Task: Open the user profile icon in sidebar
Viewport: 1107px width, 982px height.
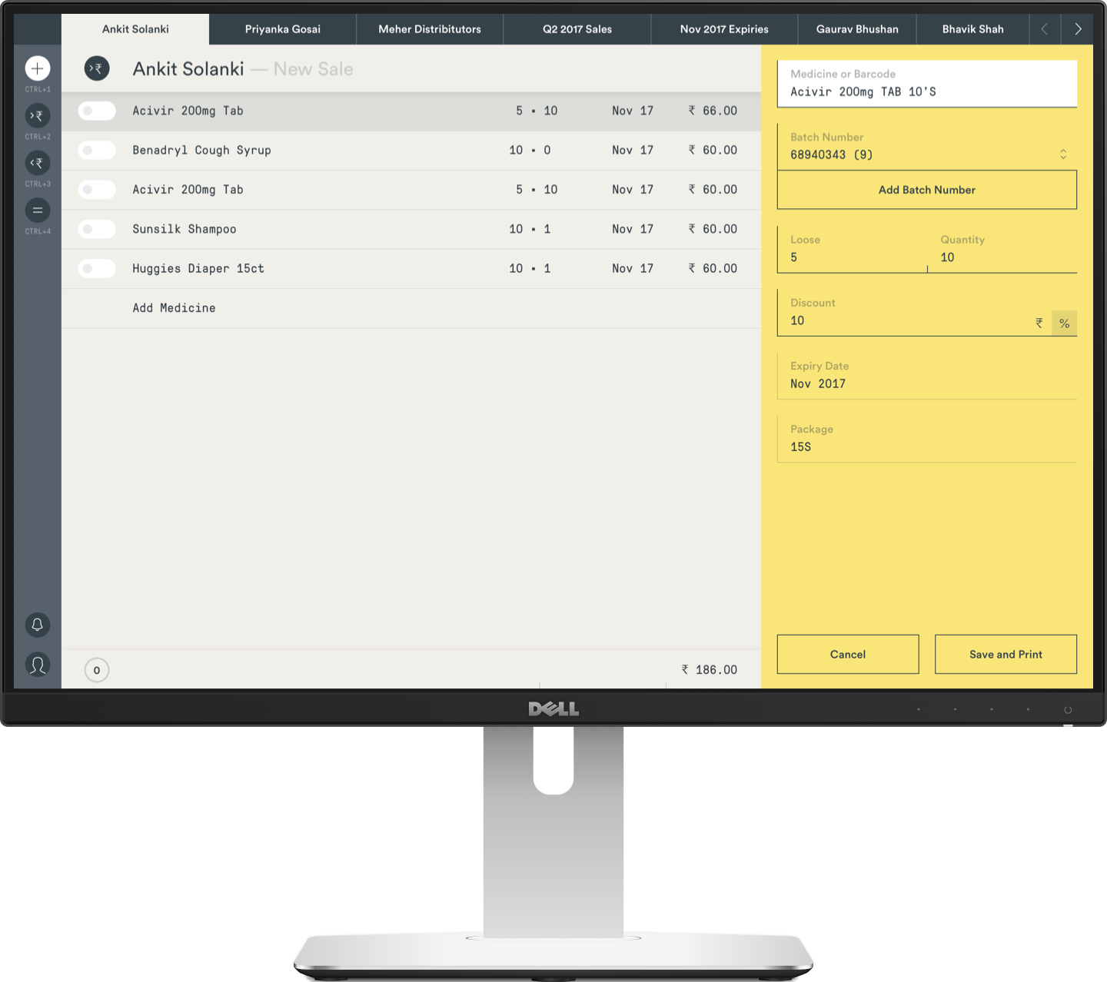Action: point(38,665)
